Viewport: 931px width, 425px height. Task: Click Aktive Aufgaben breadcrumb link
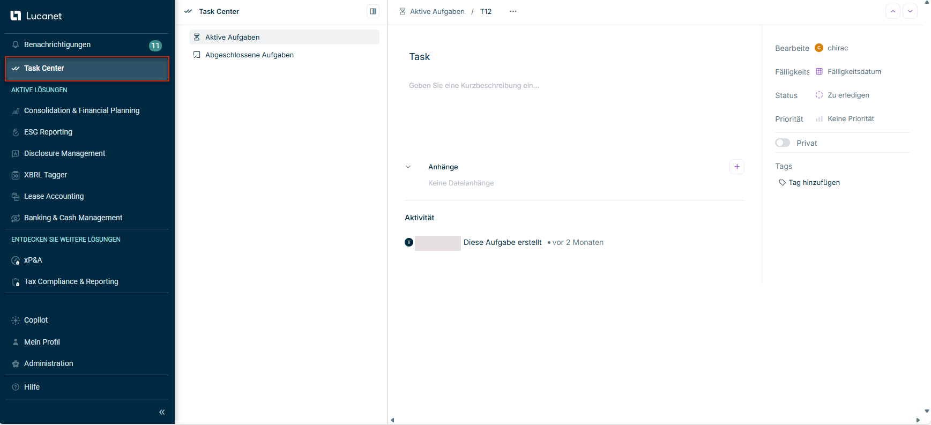(x=437, y=11)
